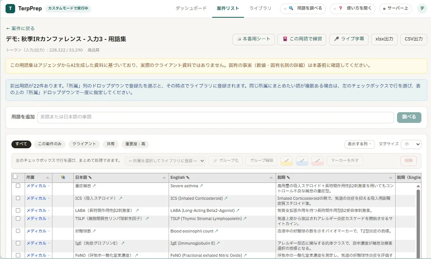
Task: Open 所属を選択してライブラリに登録 dropdown
Action: [165, 161]
